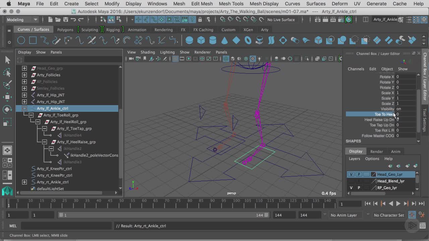This screenshot has width=429, height=241.
Task: Toggle auto keyframe button
Action: pos(412,215)
